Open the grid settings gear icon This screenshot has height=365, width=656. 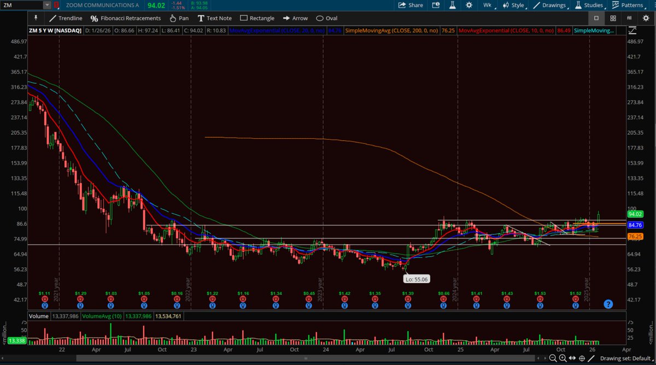click(x=645, y=18)
